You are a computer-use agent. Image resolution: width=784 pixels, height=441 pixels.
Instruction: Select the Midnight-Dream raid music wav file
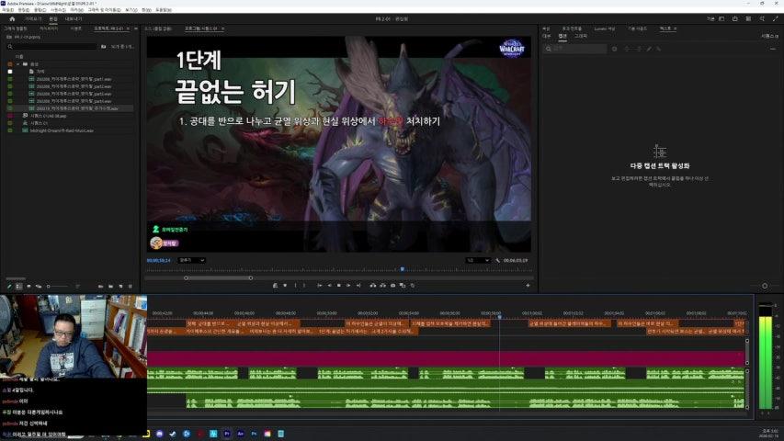[60, 130]
